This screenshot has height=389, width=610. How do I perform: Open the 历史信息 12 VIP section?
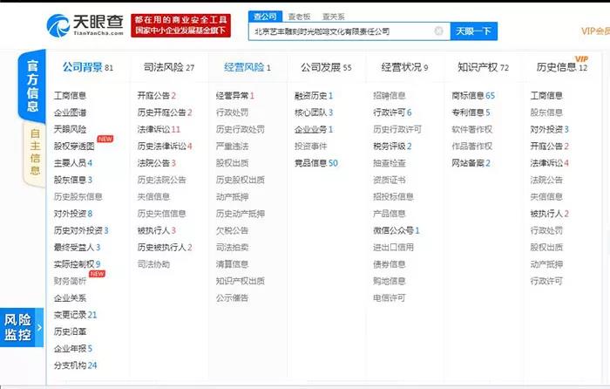[x=562, y=66]
